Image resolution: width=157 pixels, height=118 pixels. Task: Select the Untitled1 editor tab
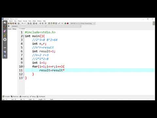tap(22, 29)
